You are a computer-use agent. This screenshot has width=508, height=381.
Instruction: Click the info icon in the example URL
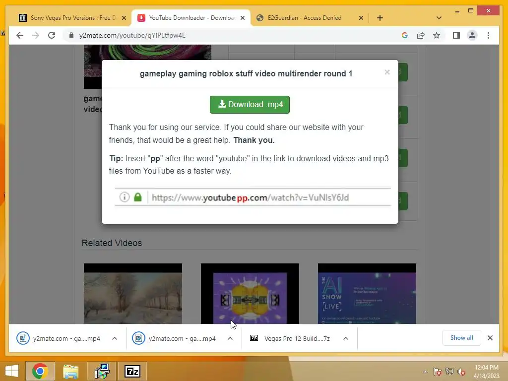tap(125, 197)
